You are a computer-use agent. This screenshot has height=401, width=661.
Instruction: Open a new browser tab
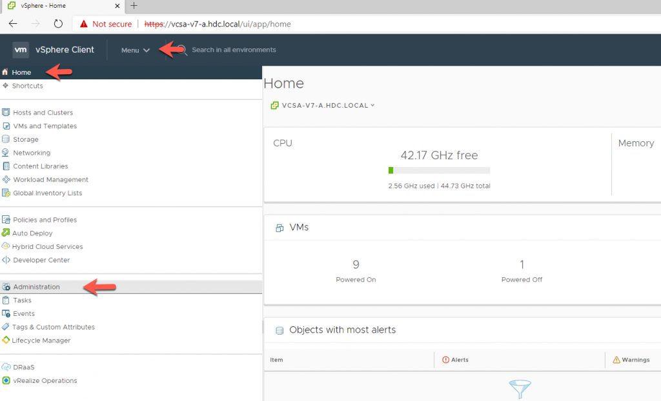tap(134, 5)
